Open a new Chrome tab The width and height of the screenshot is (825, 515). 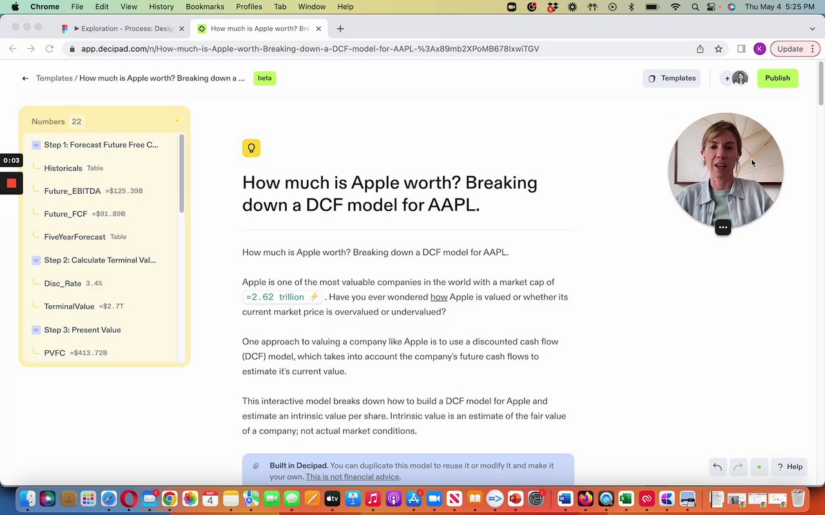click(340, 28)
